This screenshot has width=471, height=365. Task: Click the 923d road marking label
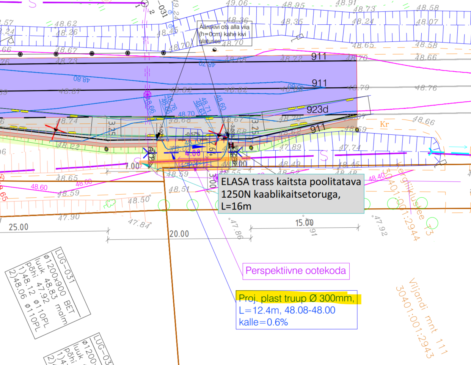317,110
